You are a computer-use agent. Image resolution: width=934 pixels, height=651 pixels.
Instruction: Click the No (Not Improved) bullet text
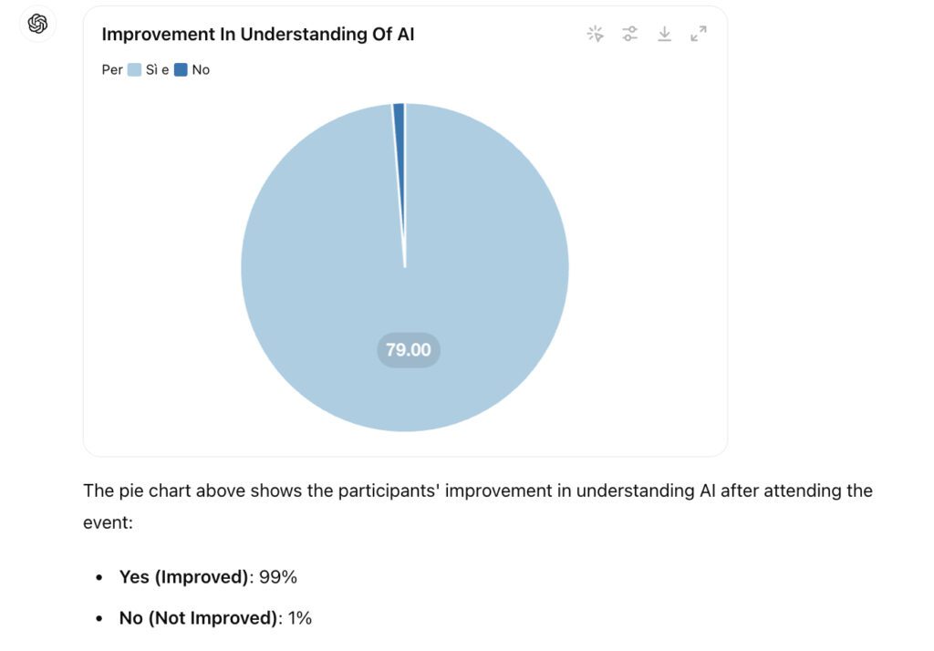click(x=198, y=617)
